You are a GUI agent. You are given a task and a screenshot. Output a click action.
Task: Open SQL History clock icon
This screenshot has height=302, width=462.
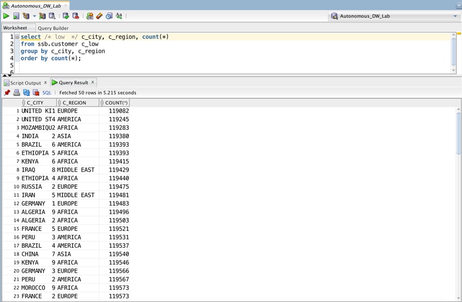click(x=109, y=16)
